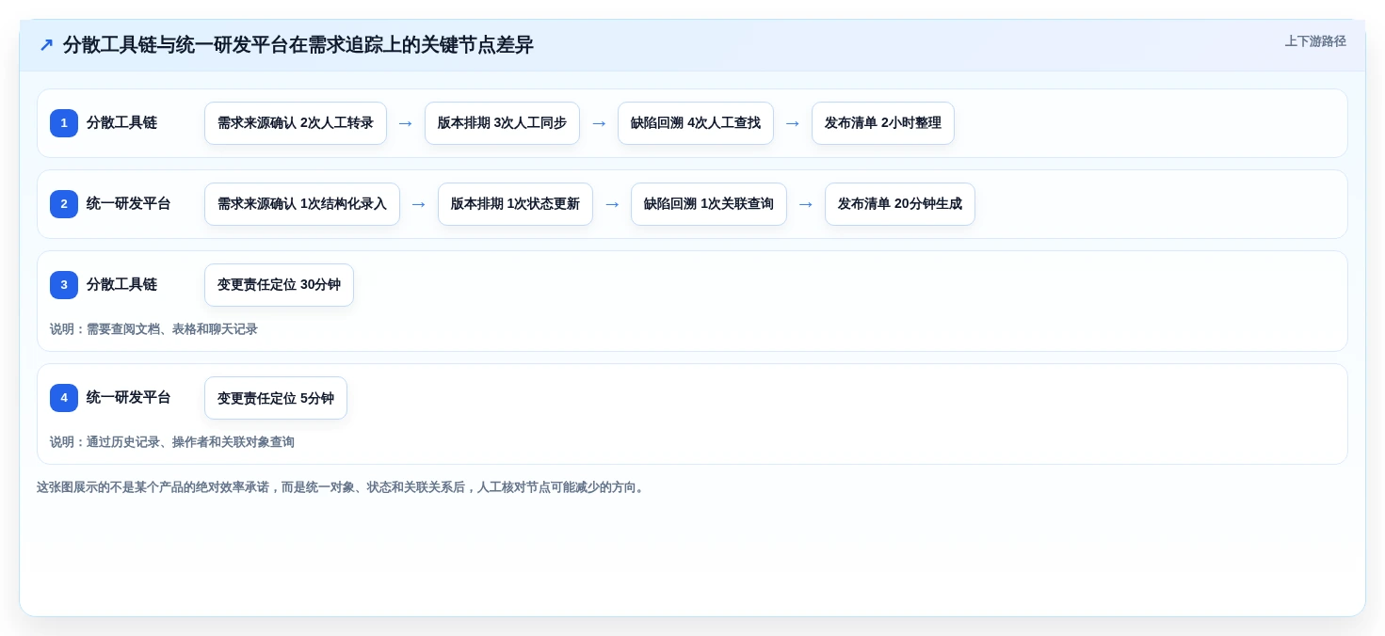Click the footer caption starting 这张图展示的不是
This screenshot has width=1385, height=636.
tap(342, 487)
